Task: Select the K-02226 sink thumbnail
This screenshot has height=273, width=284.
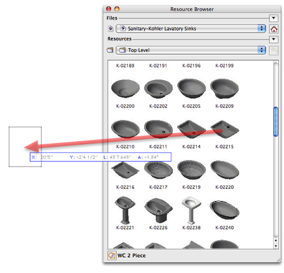Action: pyautogui.click(x=159, y=210)
